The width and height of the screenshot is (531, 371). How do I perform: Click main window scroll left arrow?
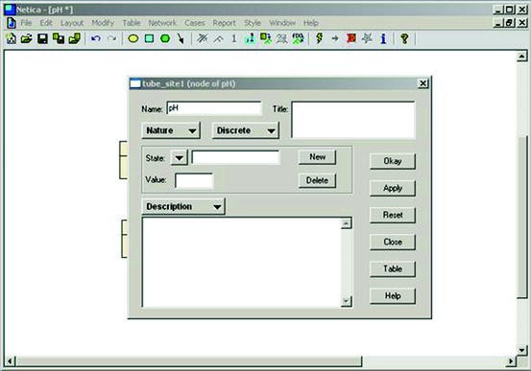pyautogui.click(x=10, y=361)
